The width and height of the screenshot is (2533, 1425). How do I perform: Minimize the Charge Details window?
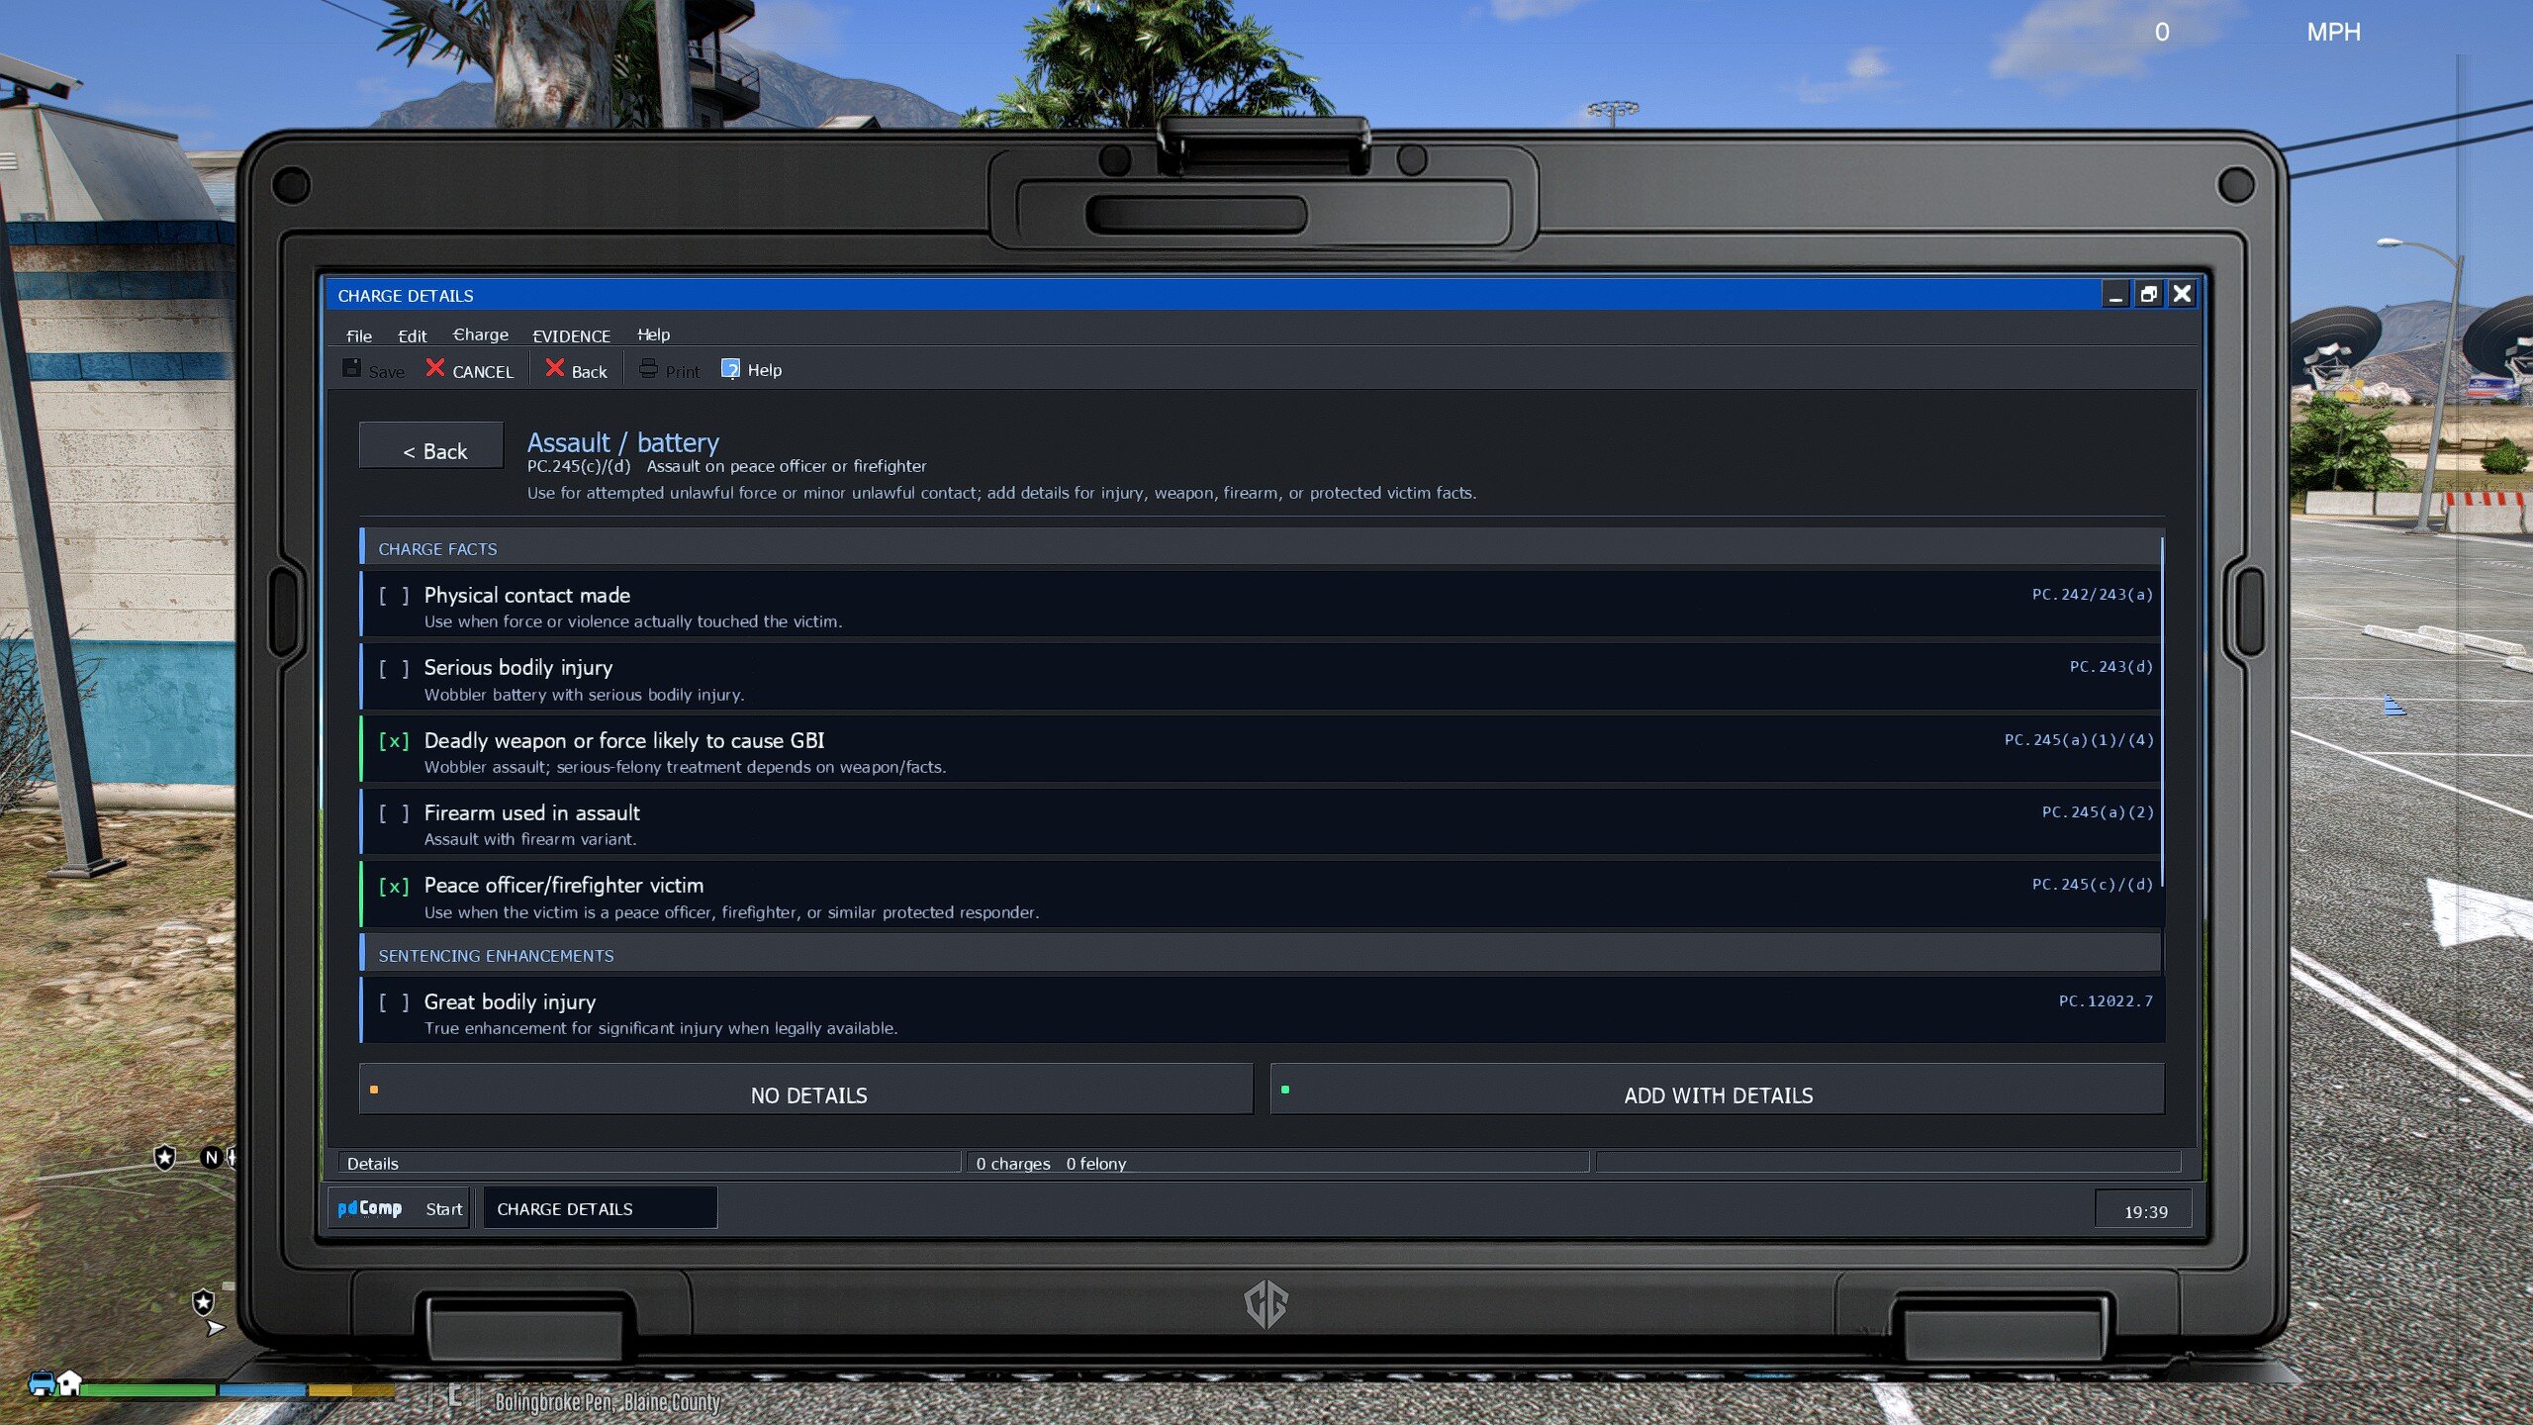point(2115,294)
